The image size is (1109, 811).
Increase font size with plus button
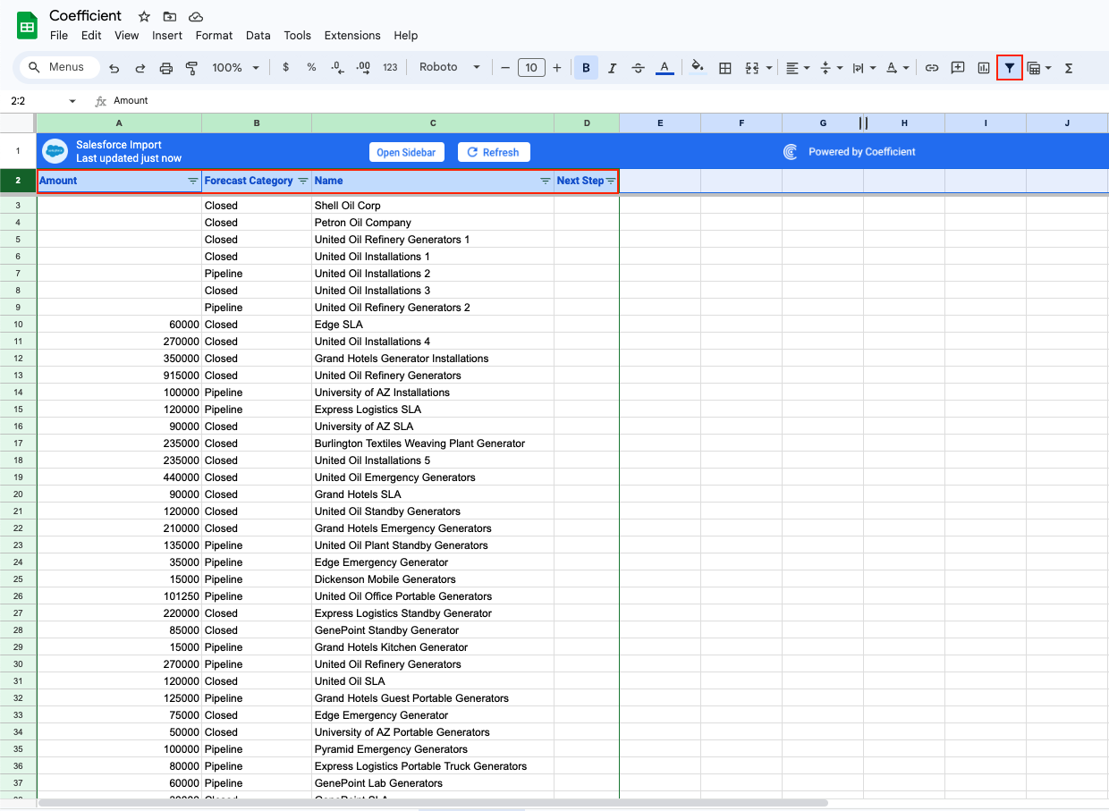point(557,68)
